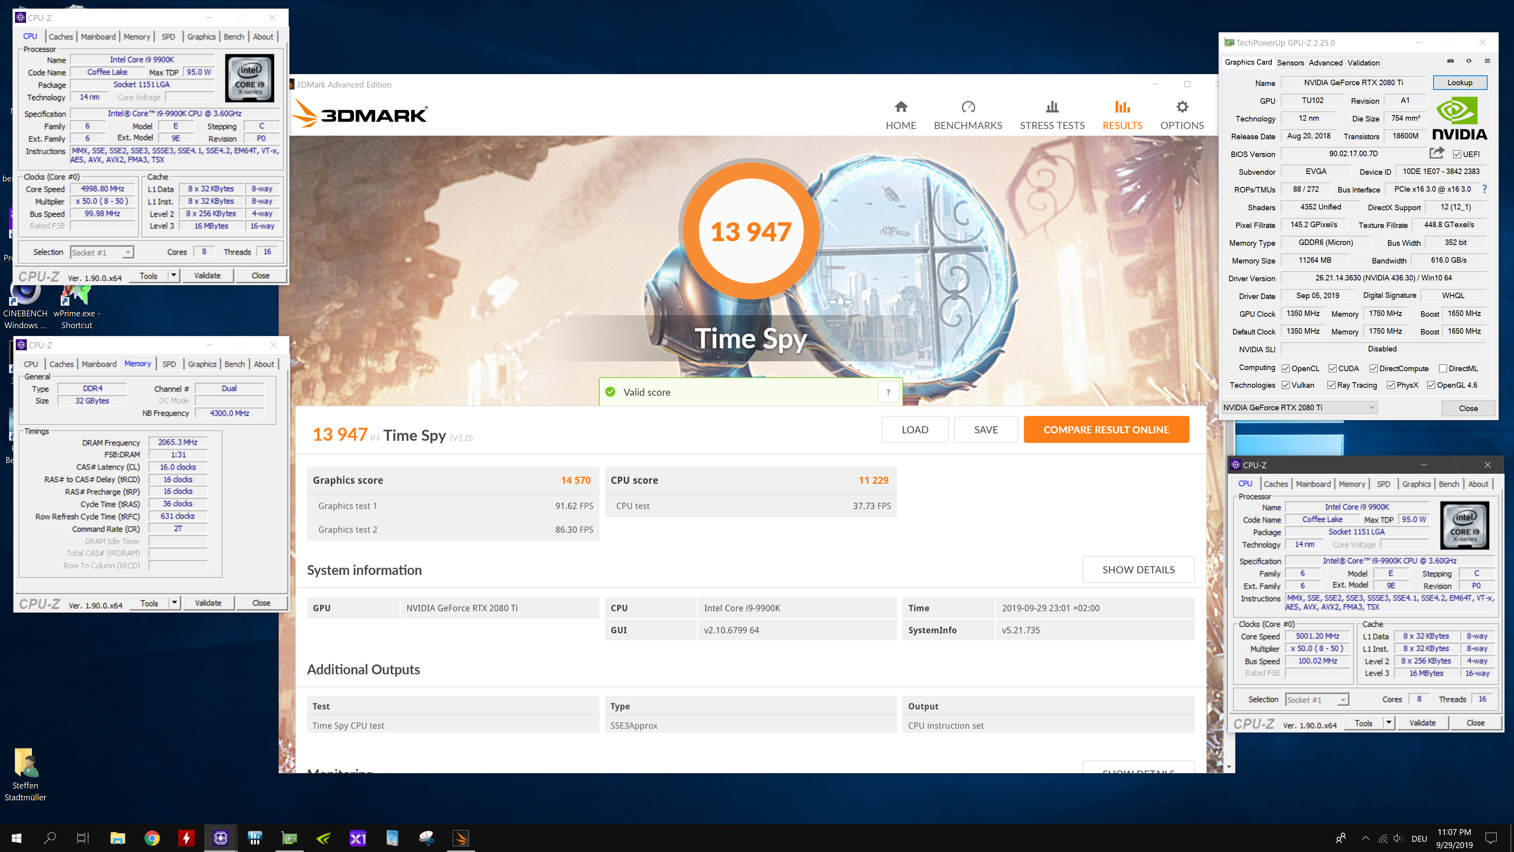The image size is (1514, 852).
Task: Toggle the OpenCL checkbox
Action: (1285, 369)
